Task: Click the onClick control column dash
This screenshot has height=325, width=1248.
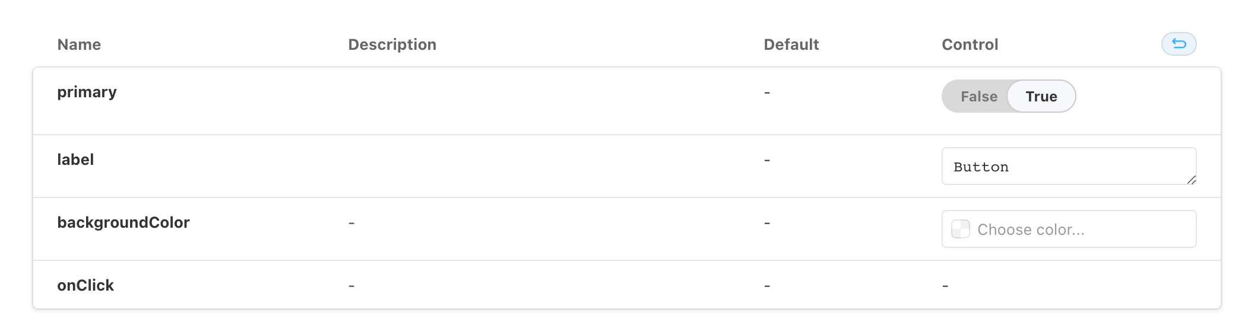Action: coord(945,286)
